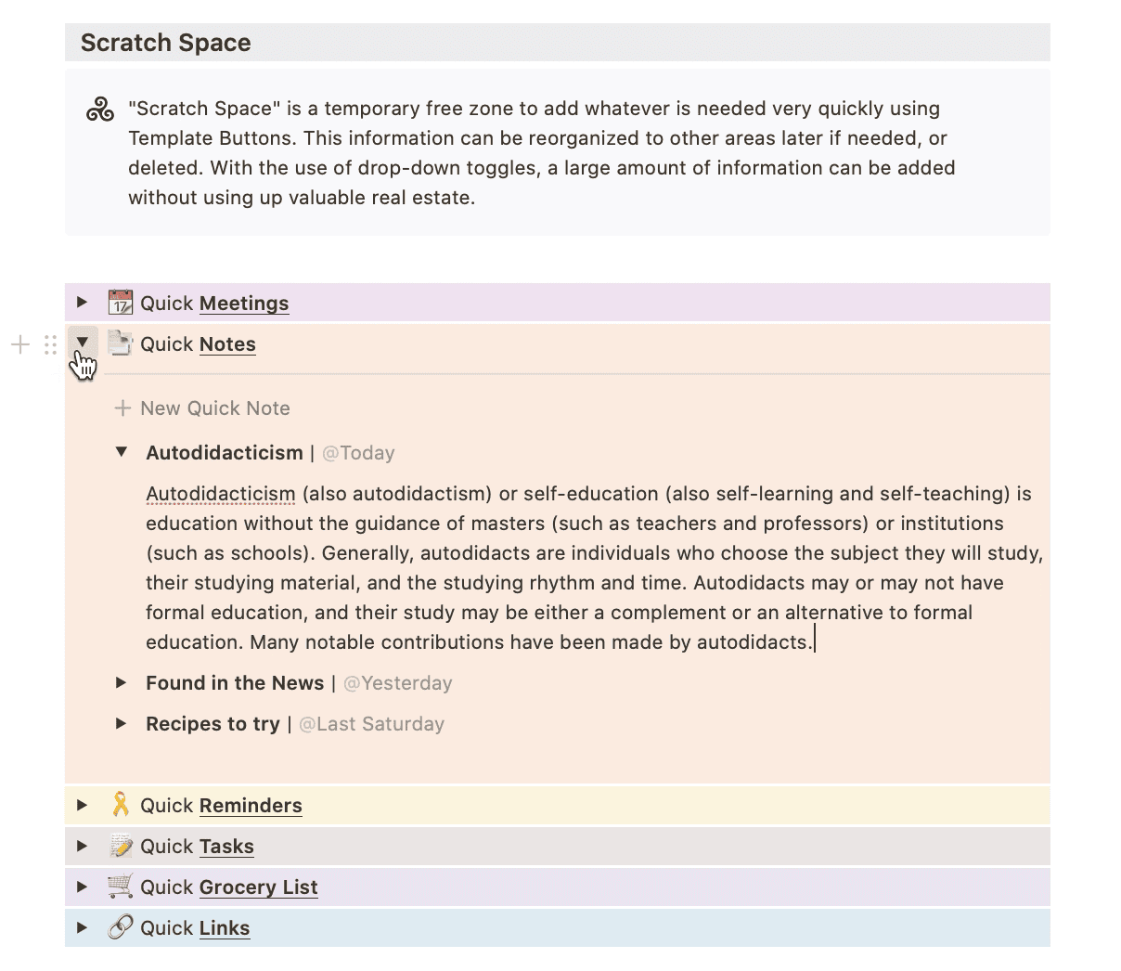
Task: Open the underlined Tasks page link
Action: 225,846
